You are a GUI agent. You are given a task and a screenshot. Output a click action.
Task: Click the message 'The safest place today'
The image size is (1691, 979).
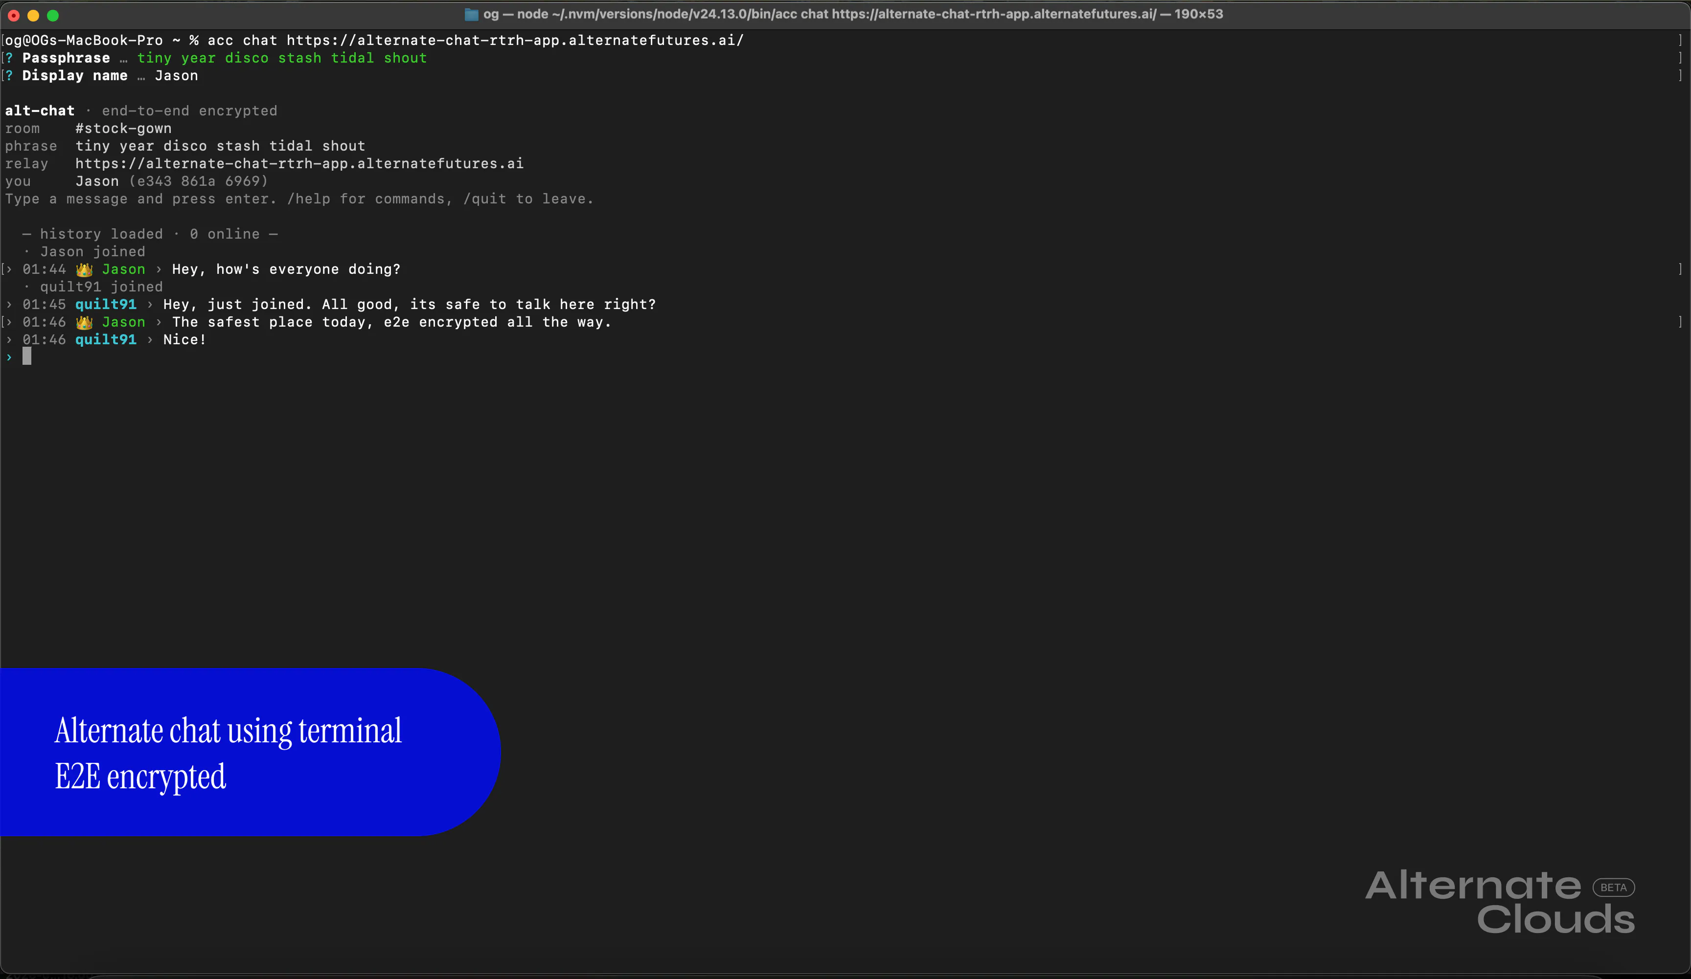coord(392,323)
